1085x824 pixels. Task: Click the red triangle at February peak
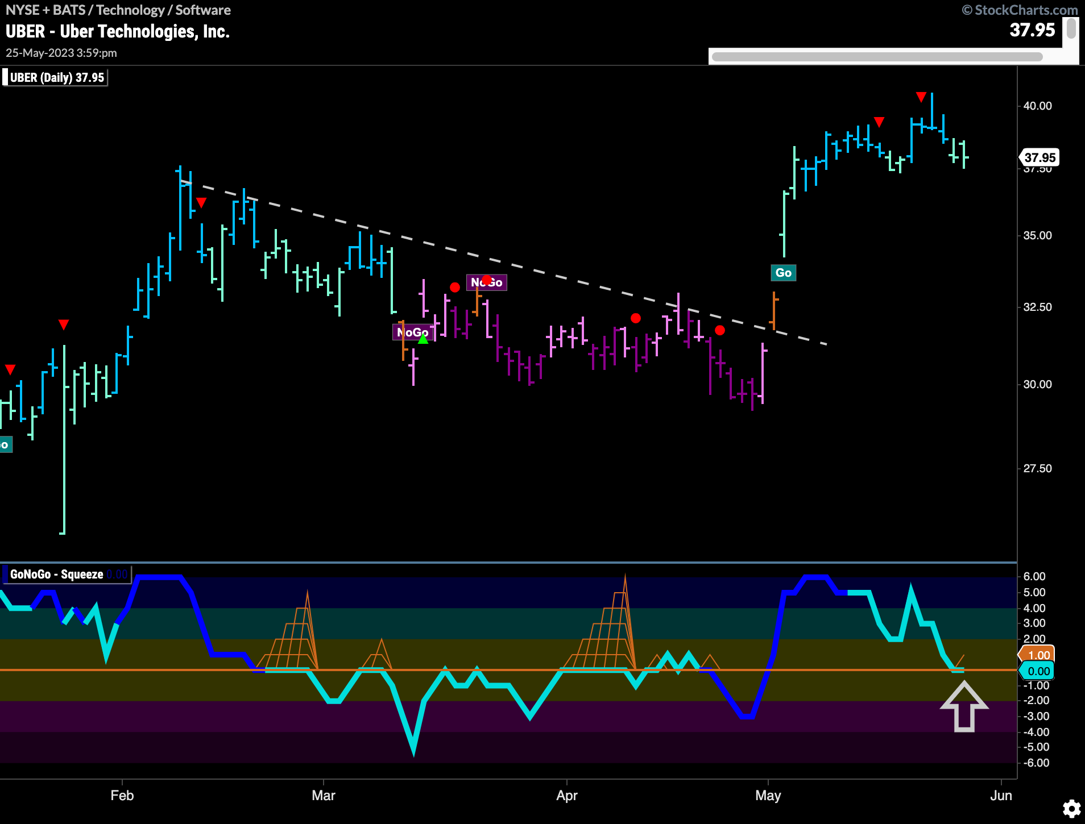pyautogui.click(x=201, y=202)
